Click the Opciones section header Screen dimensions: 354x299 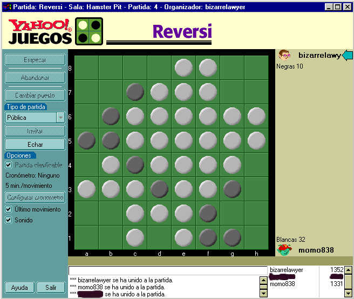click(20, 155)
